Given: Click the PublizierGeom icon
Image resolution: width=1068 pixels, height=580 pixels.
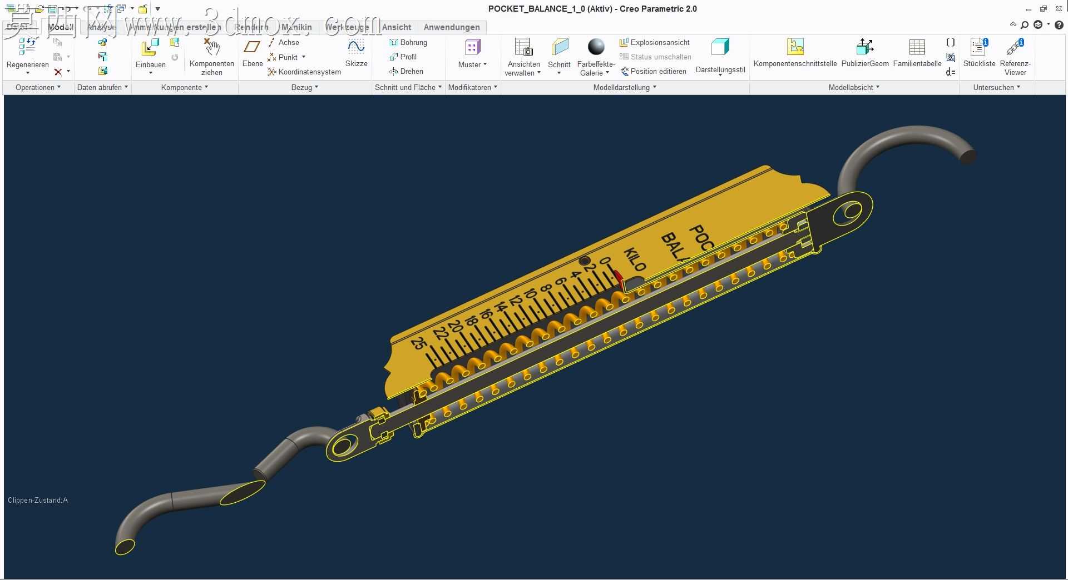Looking at the screenshot, I should [865, 47].
